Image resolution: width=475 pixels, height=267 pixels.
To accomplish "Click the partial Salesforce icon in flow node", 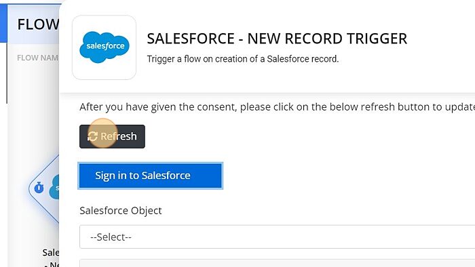I will [54, 188].
